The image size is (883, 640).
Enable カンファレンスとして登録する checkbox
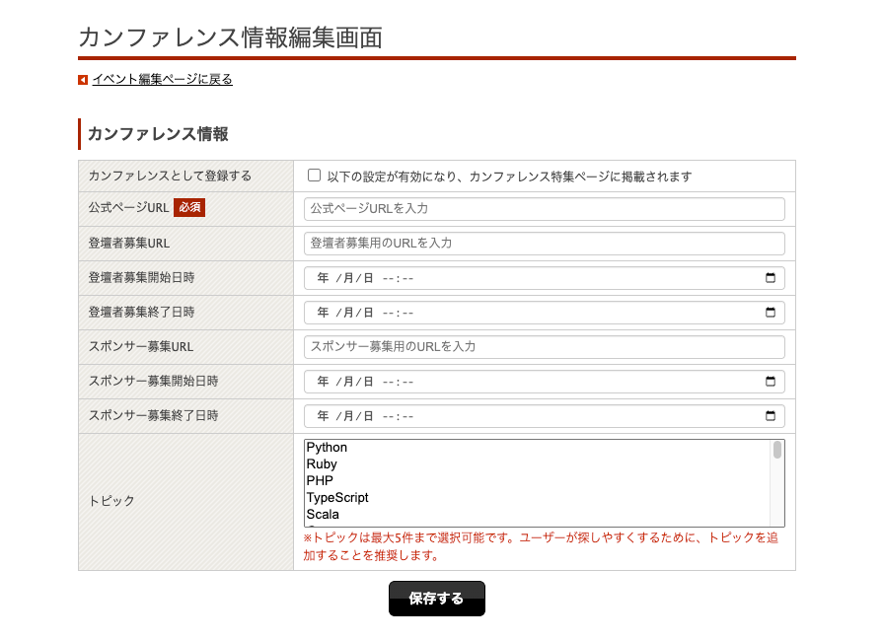click(x=314, y=174)
